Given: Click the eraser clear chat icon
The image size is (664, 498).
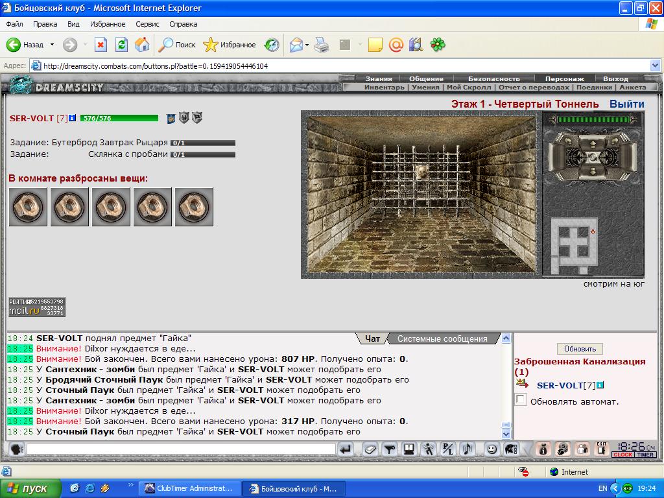Looking at the screenshot, I should point(370,449).
